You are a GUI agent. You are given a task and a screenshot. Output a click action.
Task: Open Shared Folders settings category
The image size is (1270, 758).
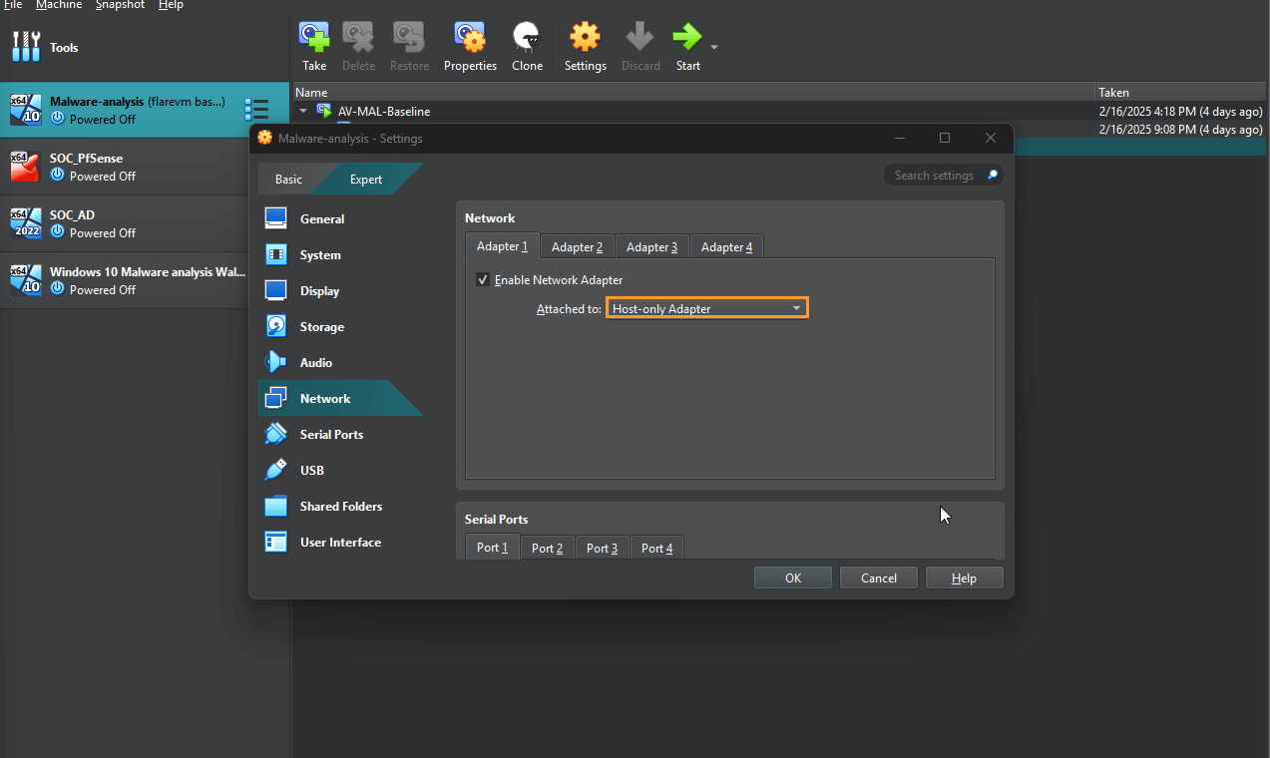[x=339, y=506]
